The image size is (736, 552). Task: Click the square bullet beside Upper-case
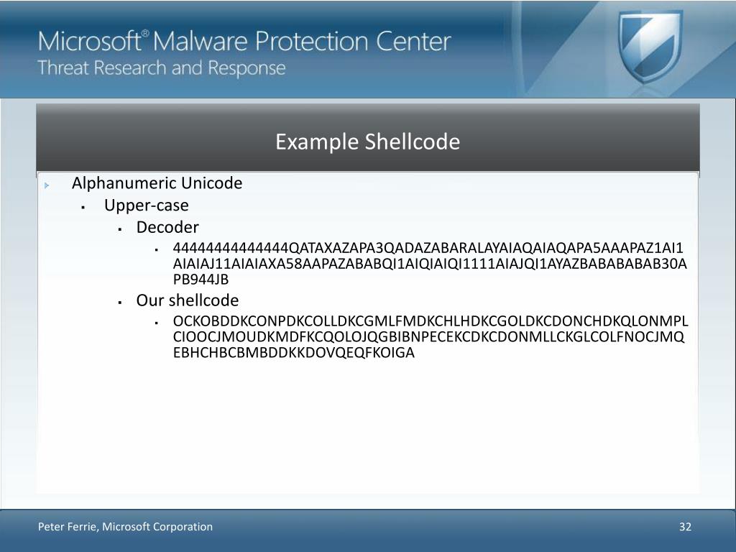pyautogui.click(x=83, y=207)
